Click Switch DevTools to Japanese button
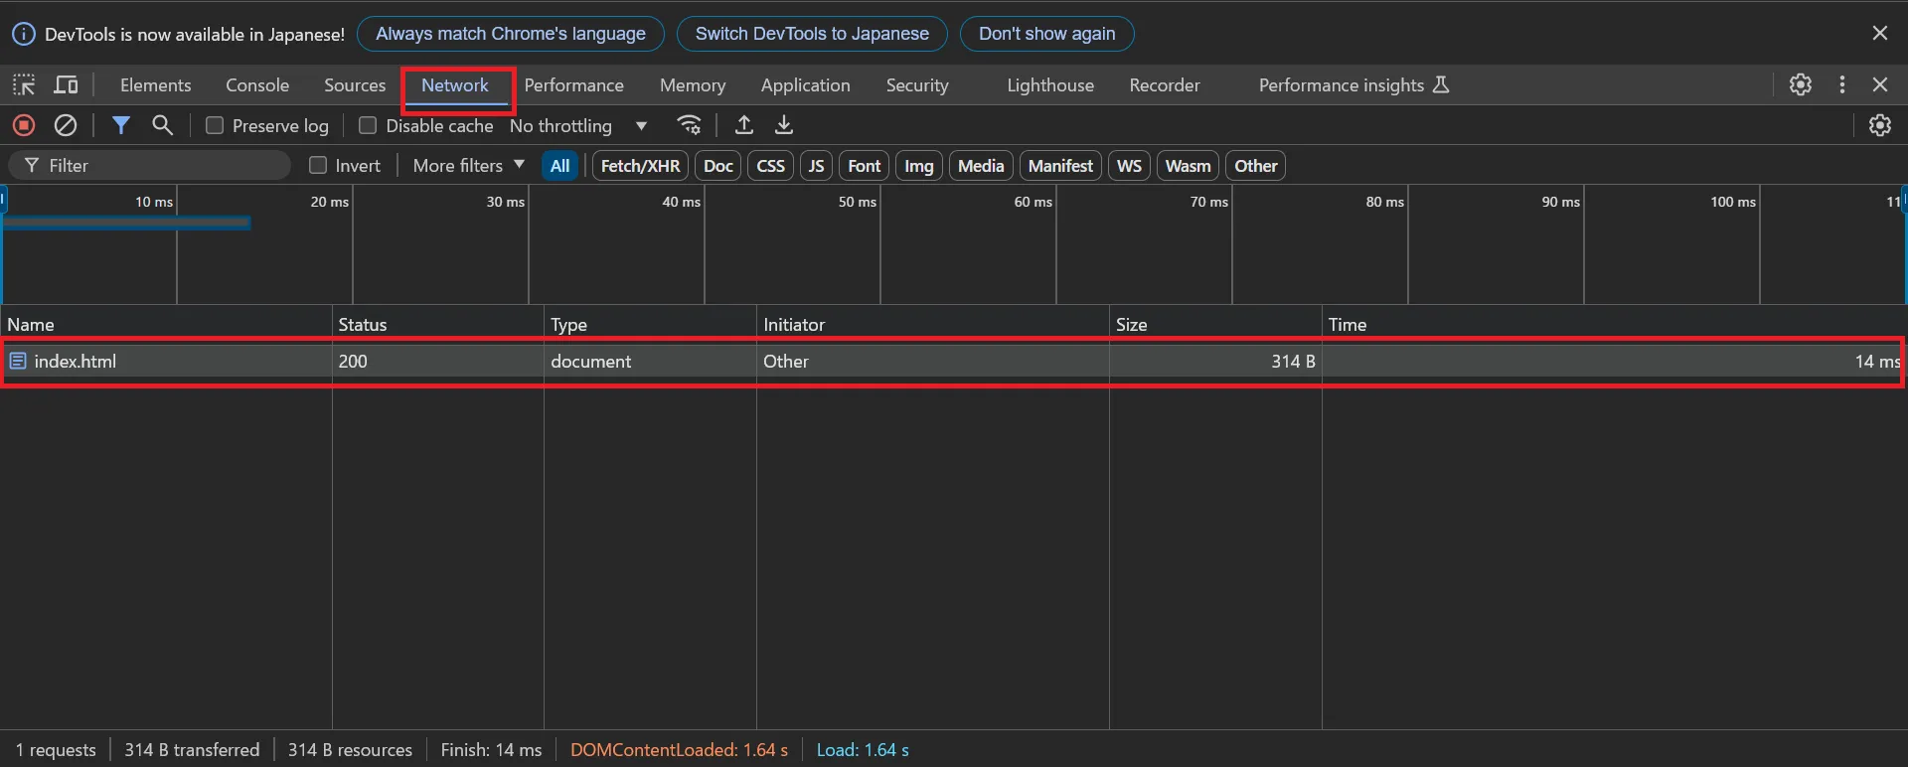 pos(812,34)
